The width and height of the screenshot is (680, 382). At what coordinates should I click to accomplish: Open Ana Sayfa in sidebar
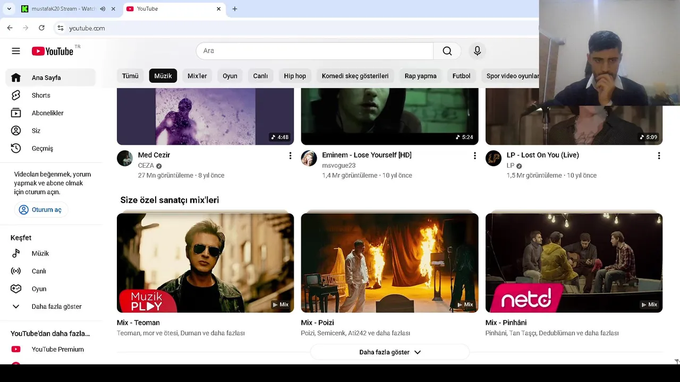pyautogui.click(x=50, y=77)
